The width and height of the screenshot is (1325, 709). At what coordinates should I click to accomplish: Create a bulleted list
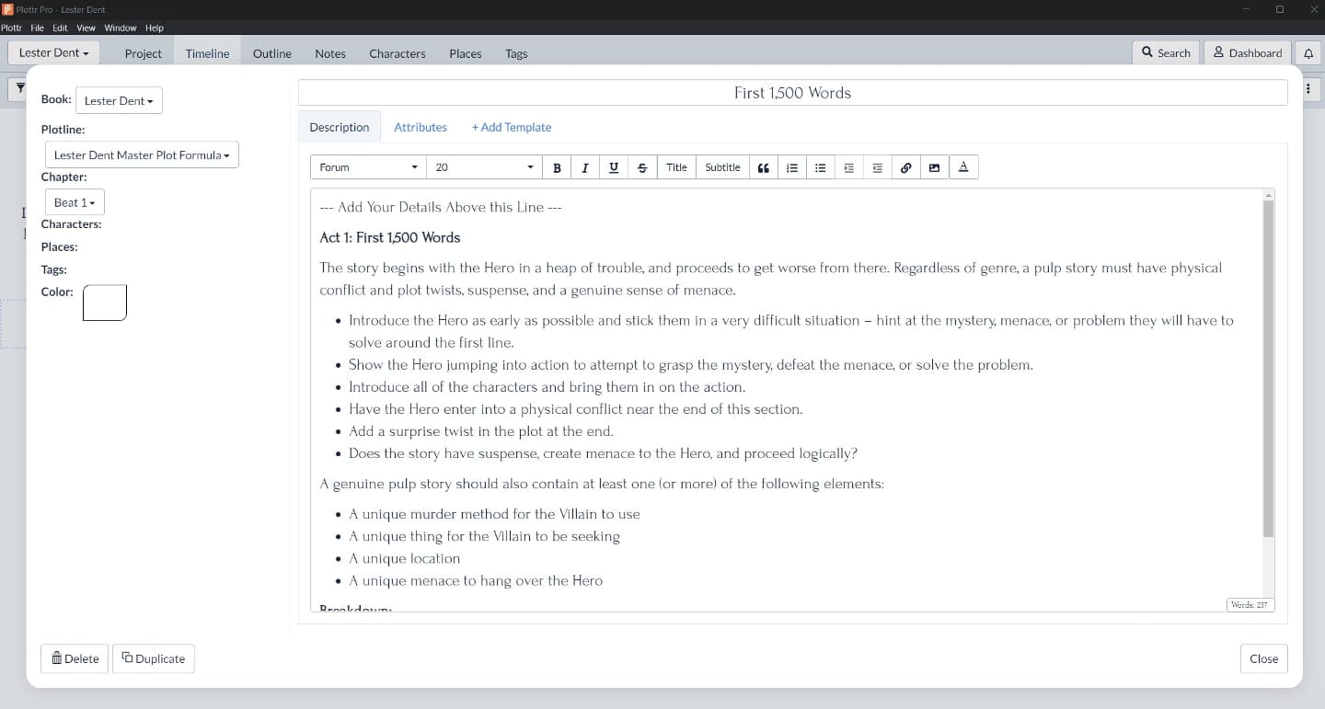[x=820, y=167]
